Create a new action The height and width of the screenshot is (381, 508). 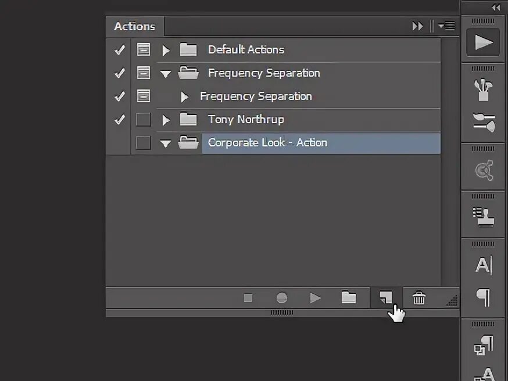386,297
